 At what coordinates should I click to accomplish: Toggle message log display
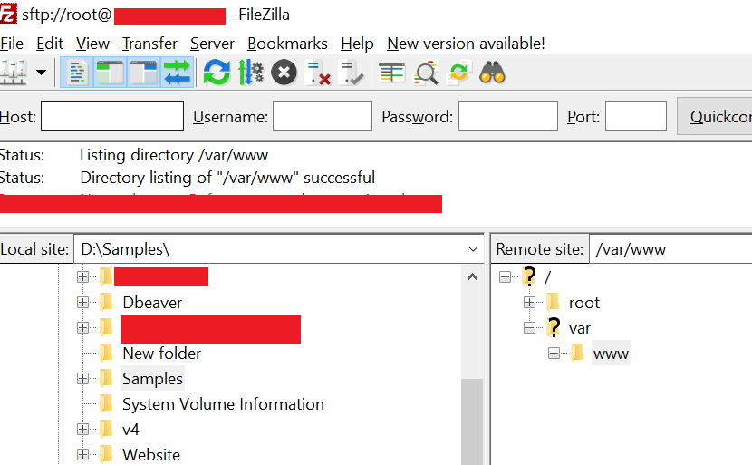coord(78,72)
